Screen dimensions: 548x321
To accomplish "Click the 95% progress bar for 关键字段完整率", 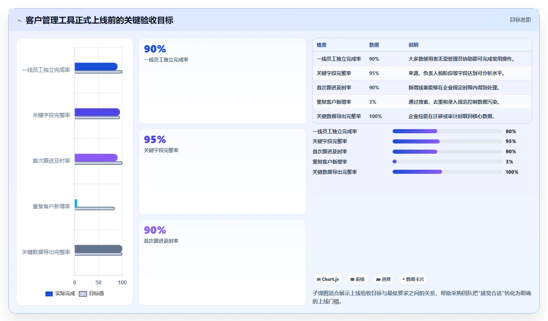I will click(x=448, y=141).
